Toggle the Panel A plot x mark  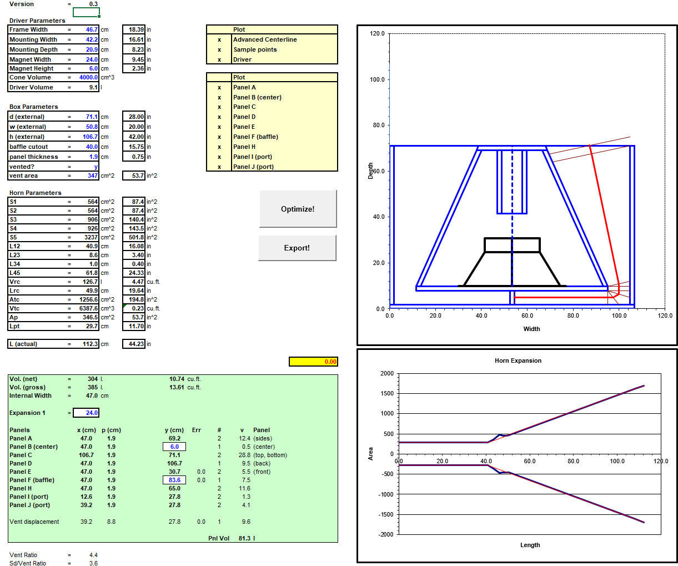219,87
